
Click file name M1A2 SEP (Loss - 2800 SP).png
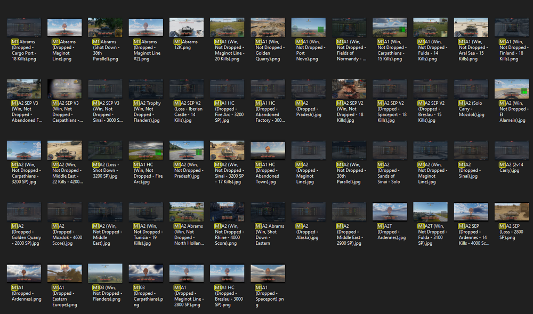pyautogui.click(x=511, y=232)
